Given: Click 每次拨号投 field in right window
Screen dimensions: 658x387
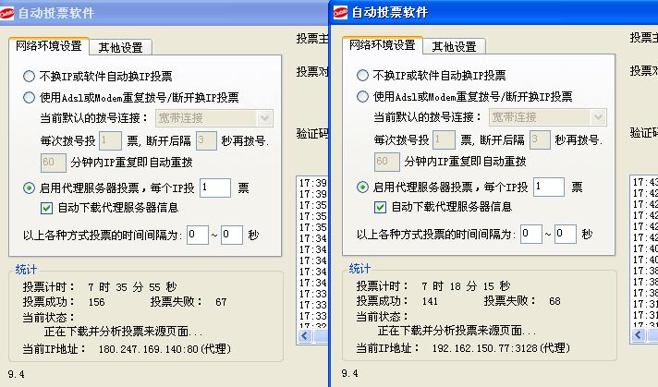Looking at the screenshot, I should click(444, 139).
